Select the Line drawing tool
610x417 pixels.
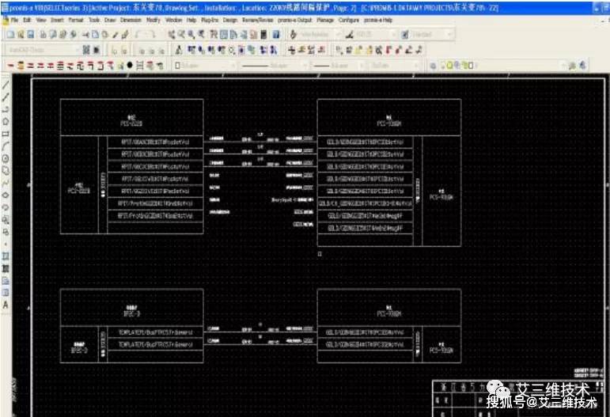point(6,85)
